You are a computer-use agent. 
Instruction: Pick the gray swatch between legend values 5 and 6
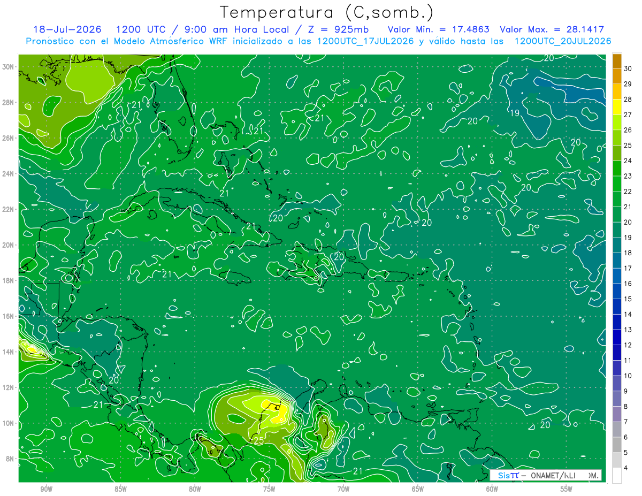coord(617,445)
